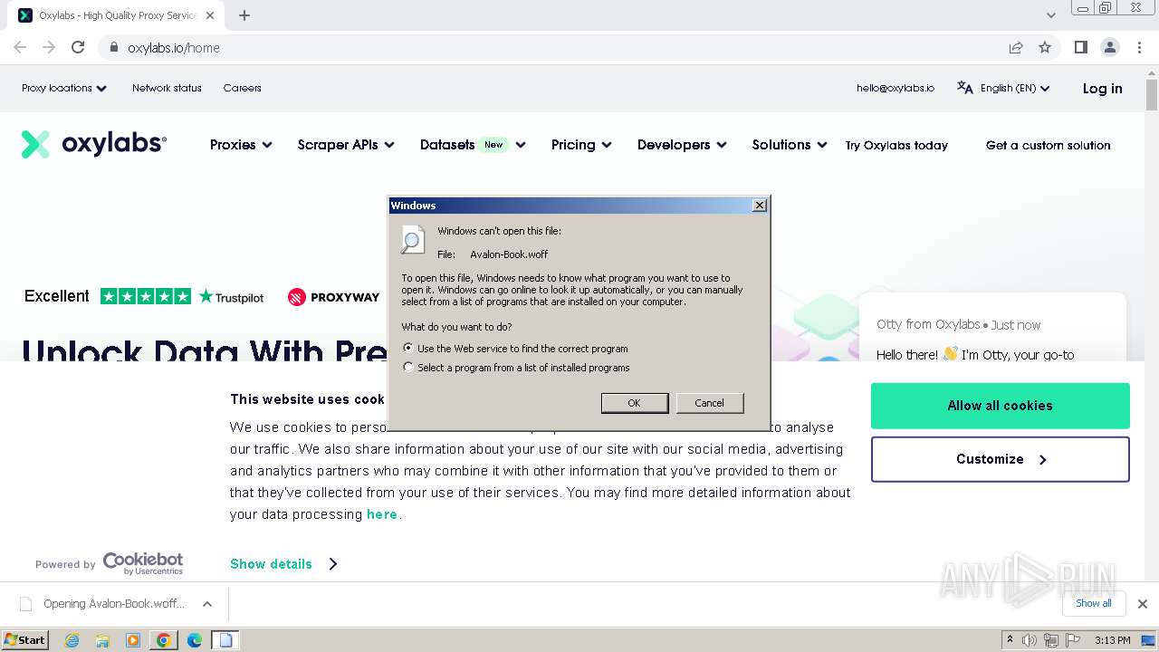This screenshot has width=1159, height=652.
Task: Select 'Use the Web service' radio option
Action: pos(408,348)
